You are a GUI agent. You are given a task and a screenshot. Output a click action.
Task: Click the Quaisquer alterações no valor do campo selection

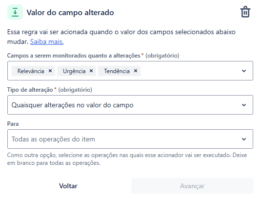(72, 105)
